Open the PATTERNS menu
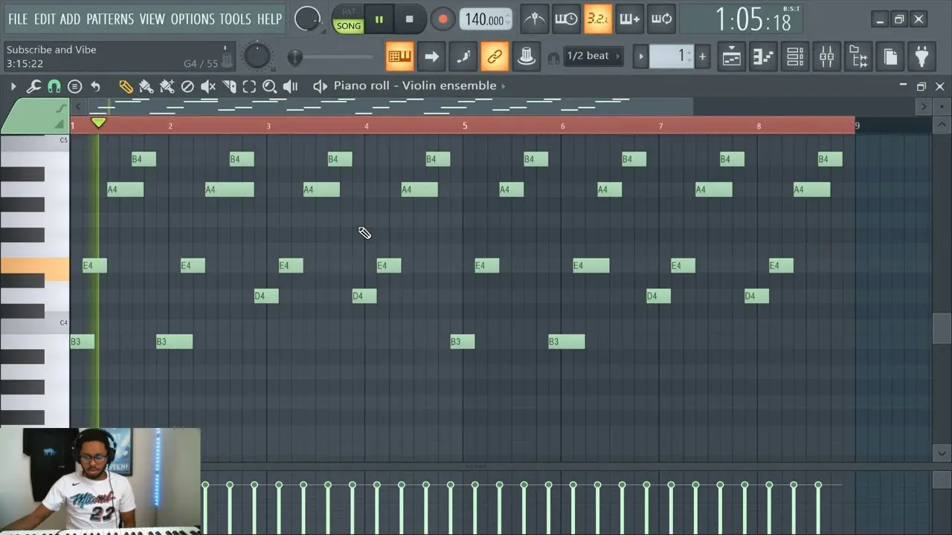The height and width of the screenshot is (535, 952). click(x=111, y=19)
